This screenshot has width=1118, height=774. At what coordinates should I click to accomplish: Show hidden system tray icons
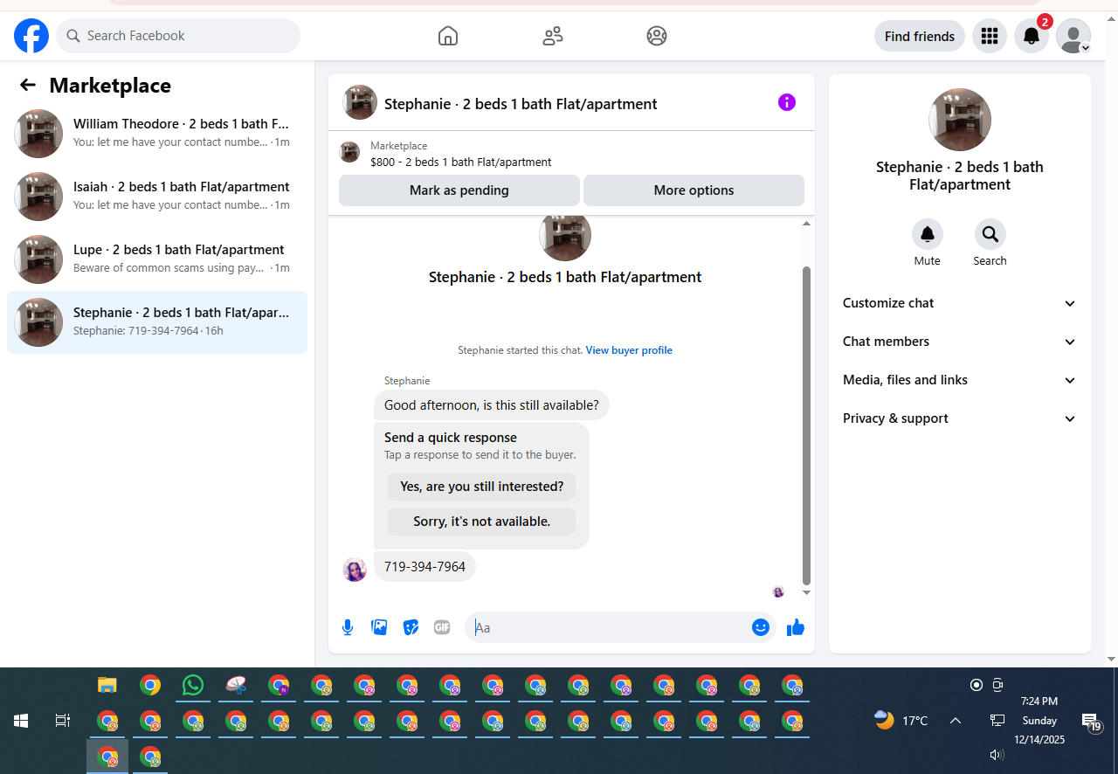click(956, 721)
